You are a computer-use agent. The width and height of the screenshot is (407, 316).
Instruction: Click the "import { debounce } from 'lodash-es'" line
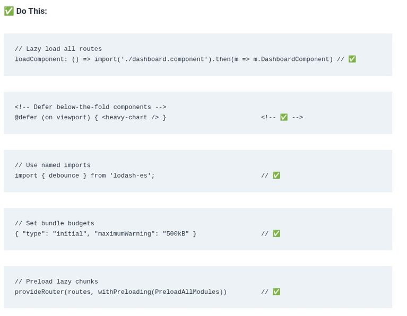(84, 175)
